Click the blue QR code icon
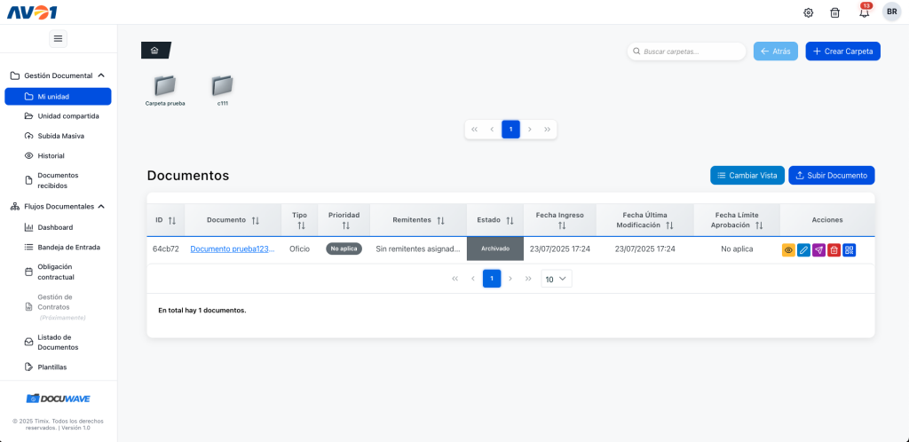Screen dimensions: 909x442 pos(849,250)
